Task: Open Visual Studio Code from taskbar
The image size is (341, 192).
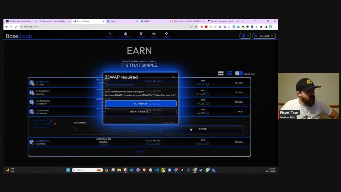Action: [157, 170]
